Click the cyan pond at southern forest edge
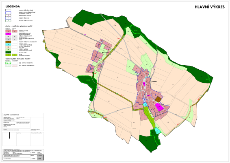This screenshot has width=230, height=163. point(158,131)
